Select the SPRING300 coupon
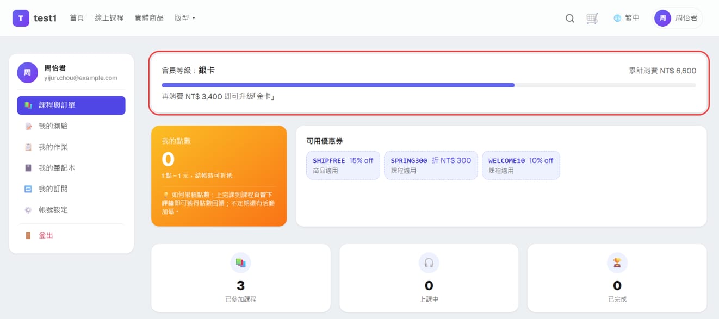Viewport: 719px width, 319px height. pyautogui.click(x=431, y=165)
